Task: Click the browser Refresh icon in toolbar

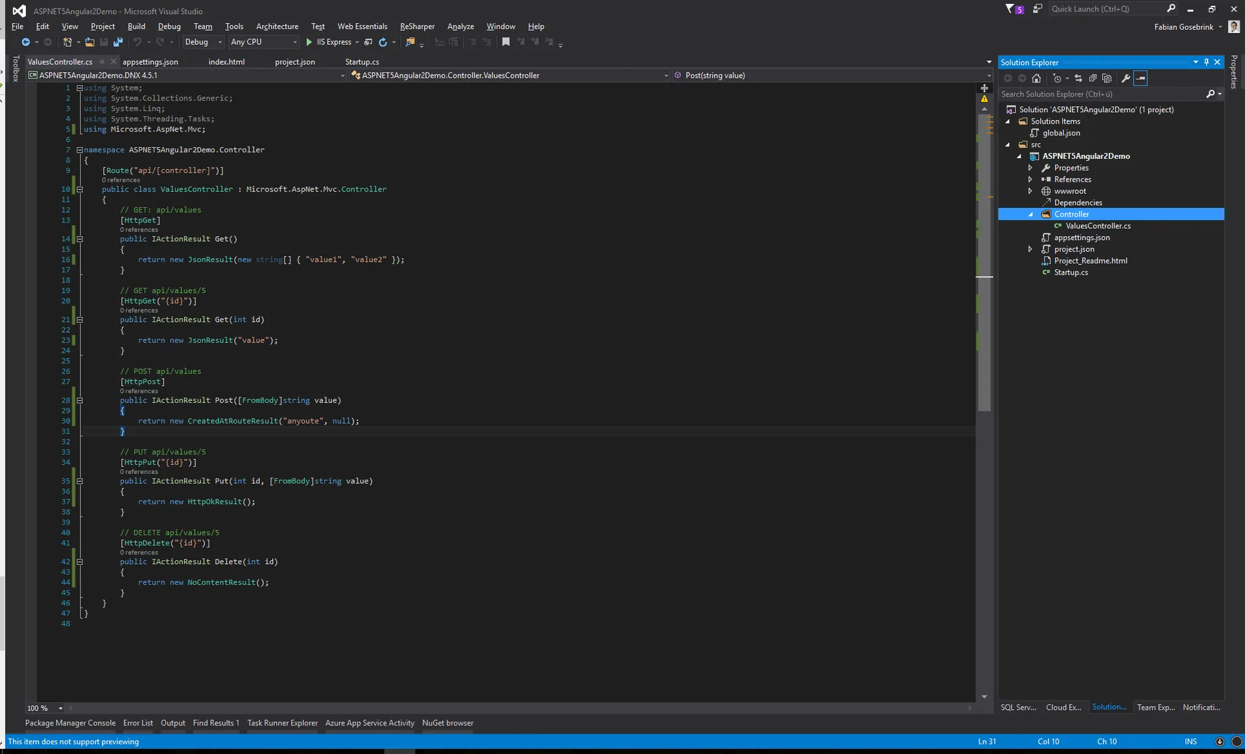Action: pyautogui.click(x=383, y=42)
